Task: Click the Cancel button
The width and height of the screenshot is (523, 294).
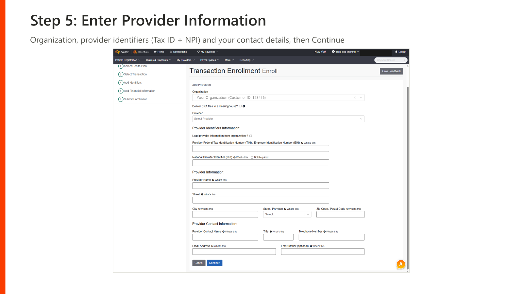Action: [199, 263]
